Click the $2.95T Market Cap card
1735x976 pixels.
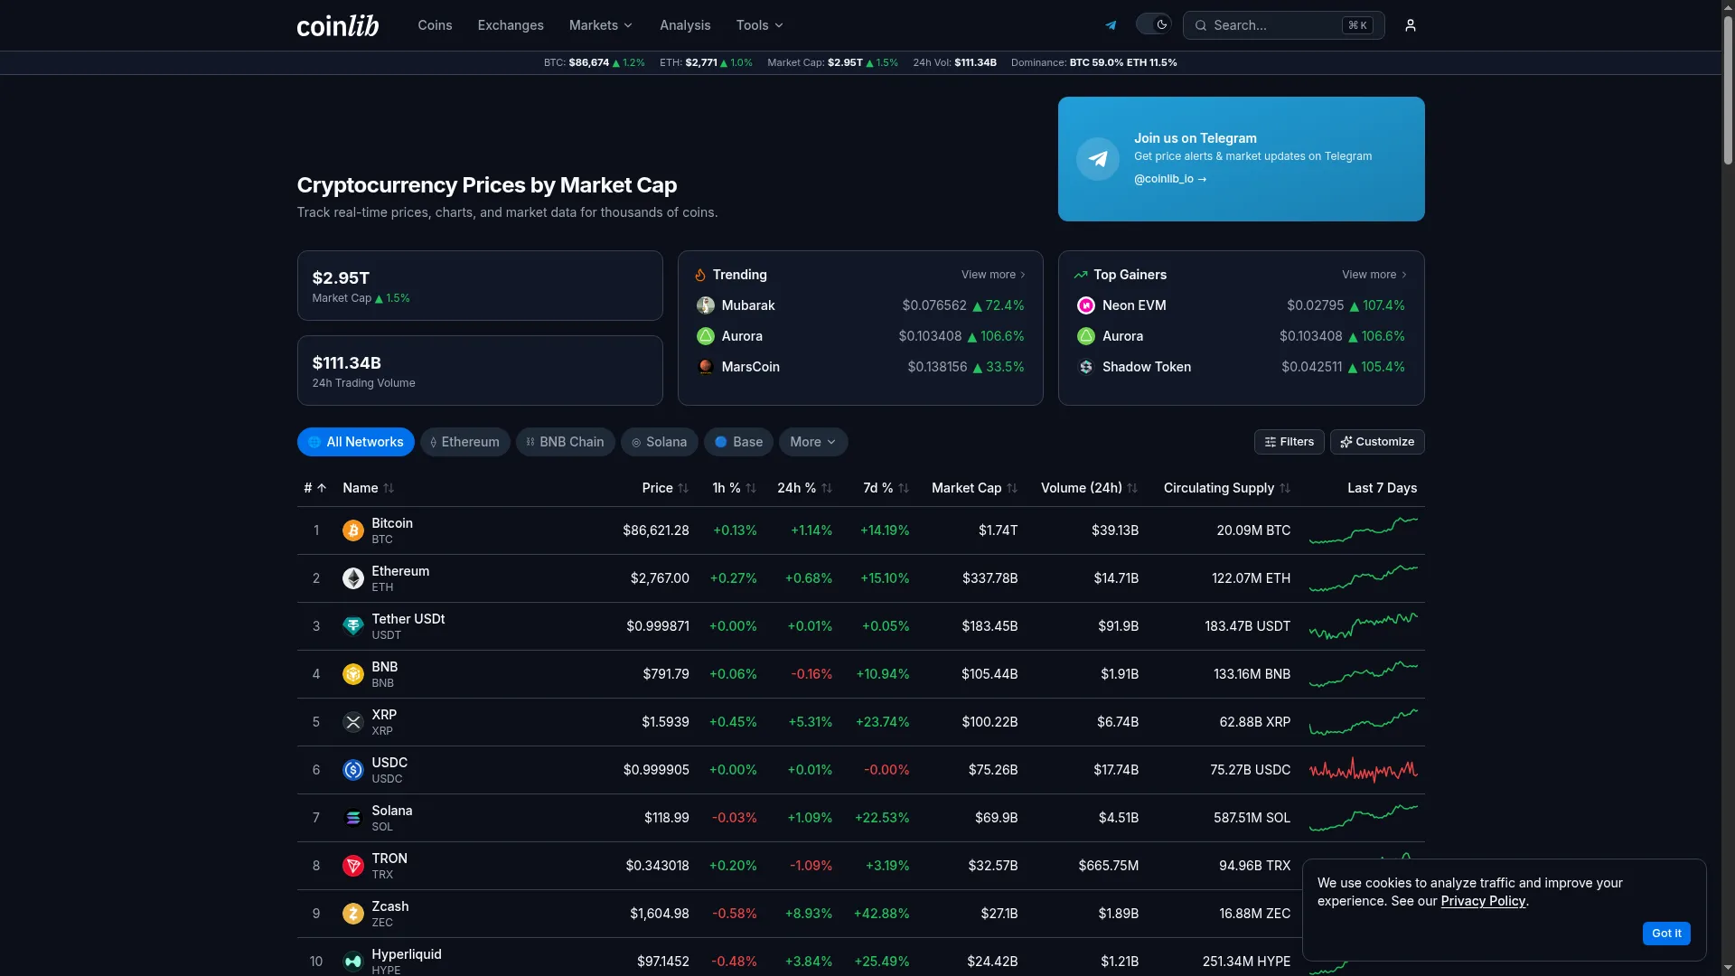[480, 286]
